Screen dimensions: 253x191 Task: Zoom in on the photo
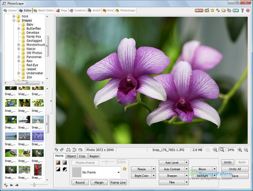click(239, 150)
